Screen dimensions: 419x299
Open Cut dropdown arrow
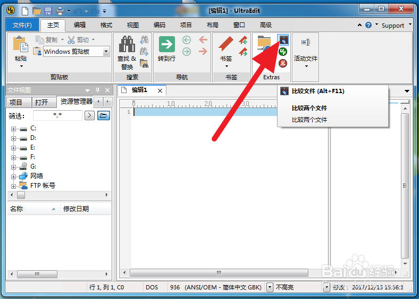pyautogui.click(x=93, y=39)
